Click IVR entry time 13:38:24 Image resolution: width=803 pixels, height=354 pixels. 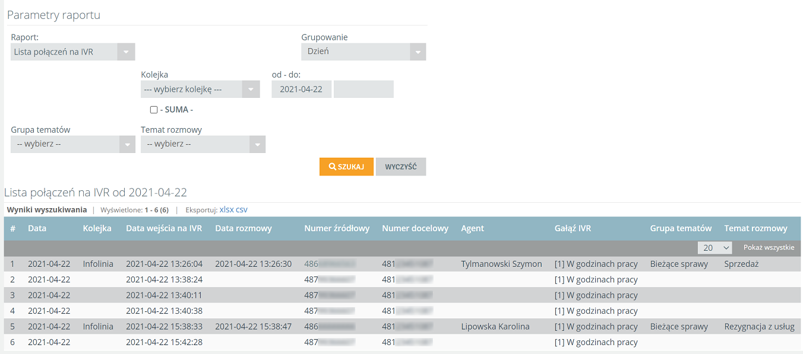click(165, 279)
